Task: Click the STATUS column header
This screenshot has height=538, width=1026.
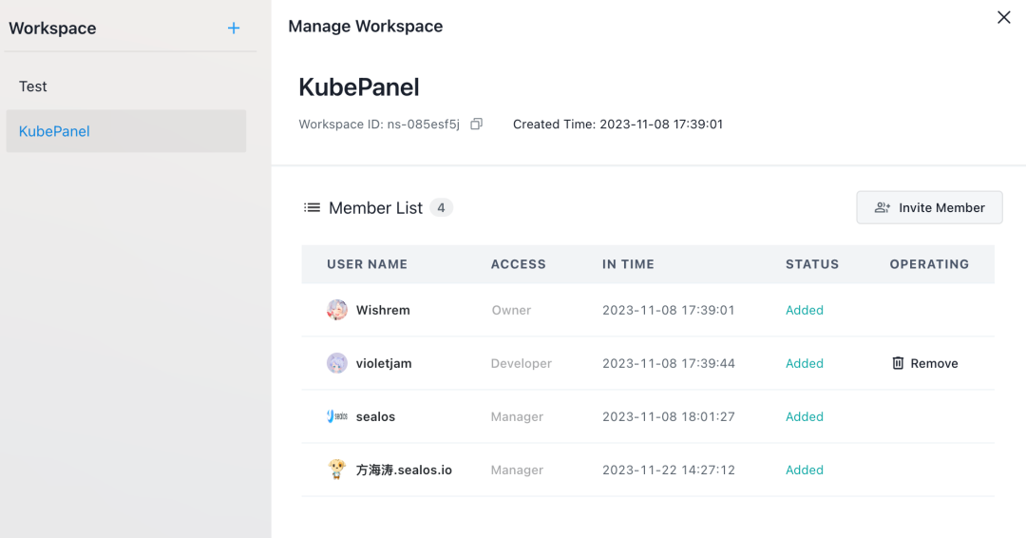Action: (812, 264)
